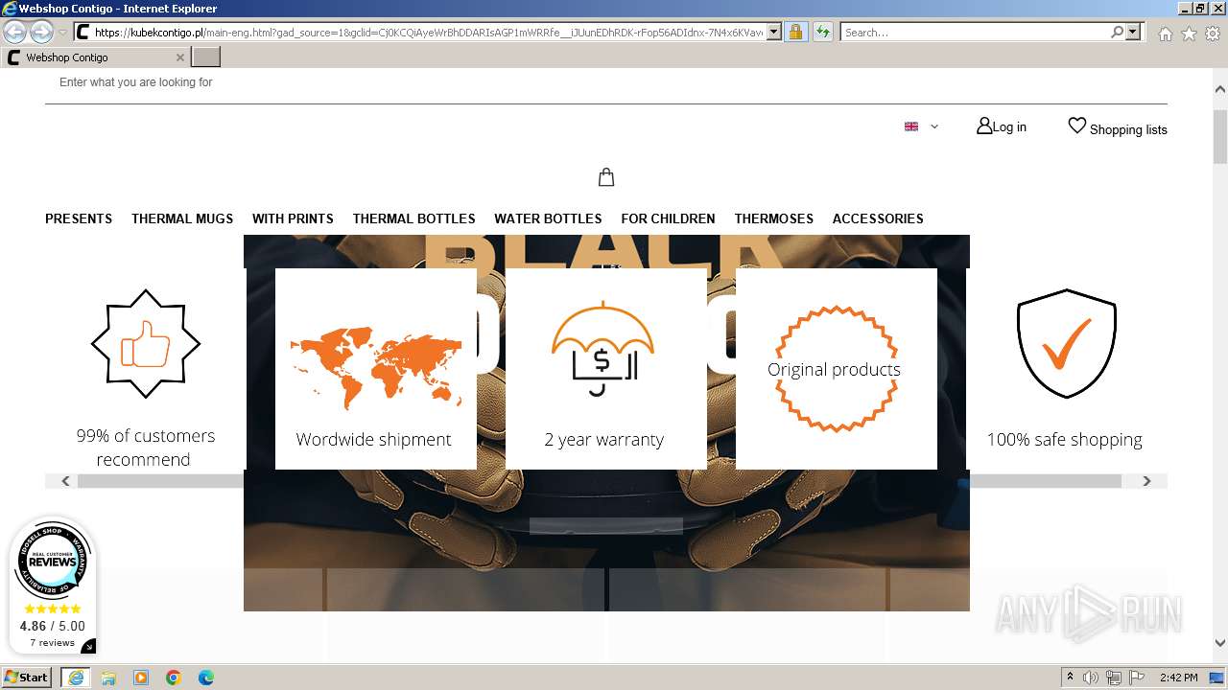The width and height of the screenshot is (1228, 690).
Task: Launch Microsoft Edge from taskbar
Action: click(206, 678)
